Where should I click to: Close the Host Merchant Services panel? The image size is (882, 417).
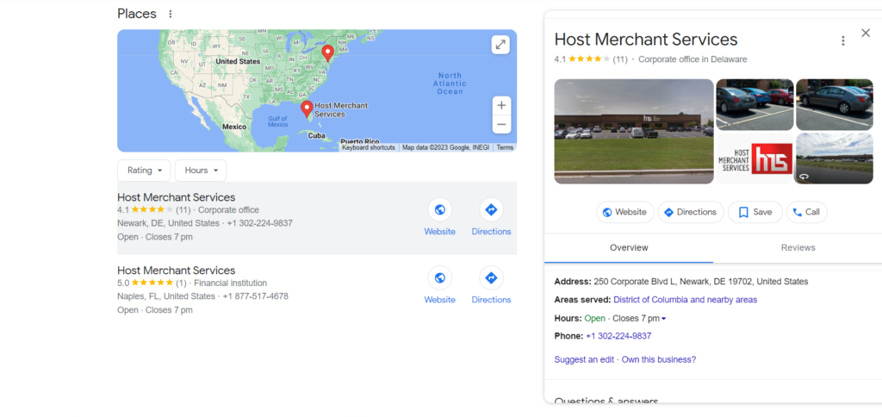[x=866, y=34]
